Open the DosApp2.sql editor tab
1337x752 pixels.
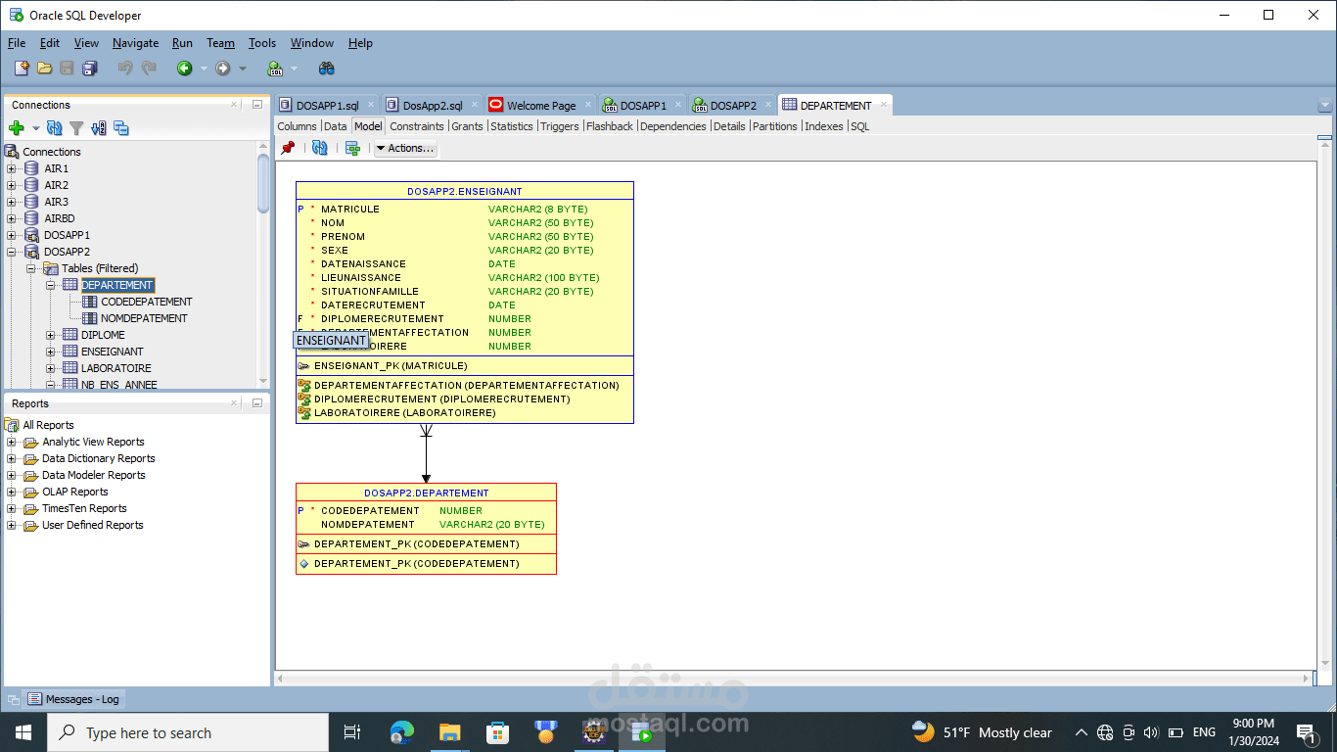click(x=432, y=106)
